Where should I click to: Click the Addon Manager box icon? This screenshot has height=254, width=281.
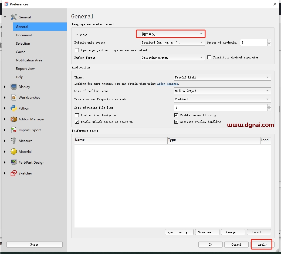pyautogui.click(x=13, y=119)
